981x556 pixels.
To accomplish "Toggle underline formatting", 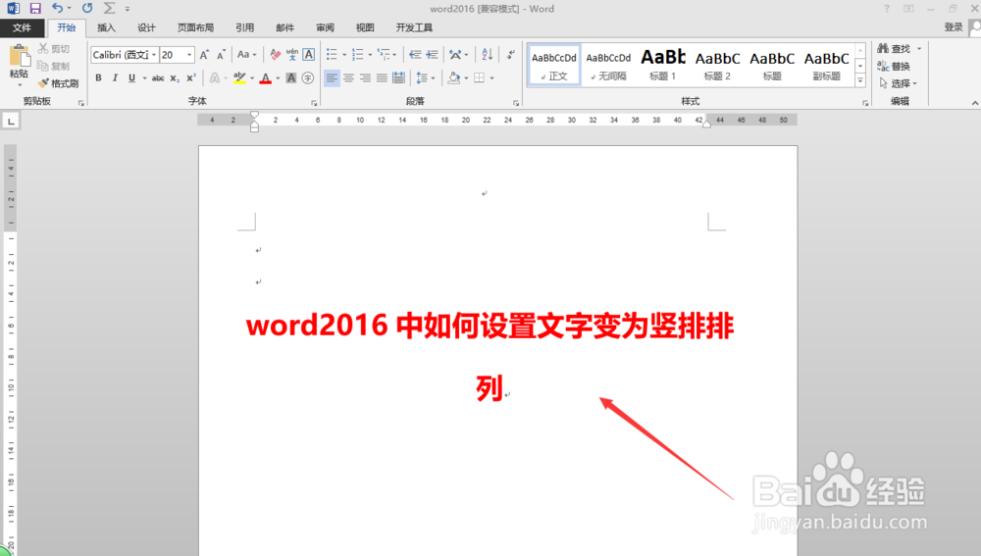I will tap(131, 78).
